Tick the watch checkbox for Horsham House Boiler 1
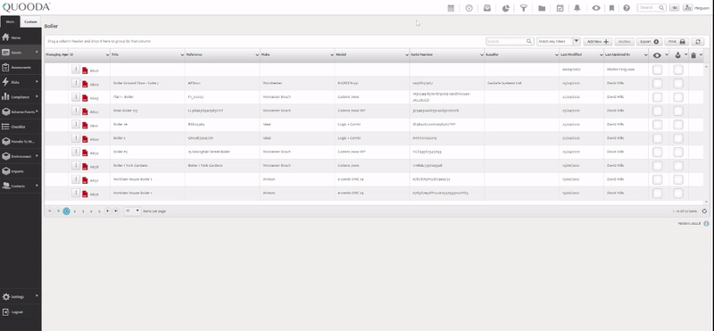 (657, 193)
